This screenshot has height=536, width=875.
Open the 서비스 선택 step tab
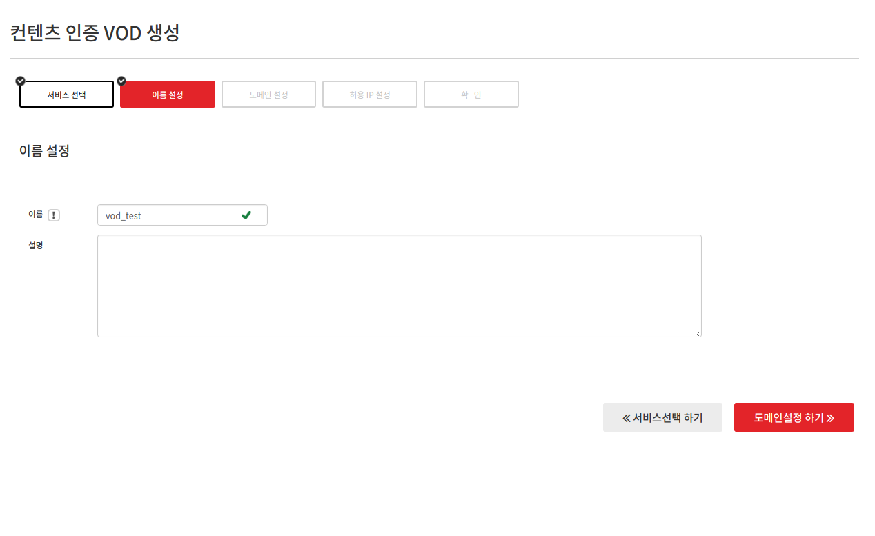[66, 95]
